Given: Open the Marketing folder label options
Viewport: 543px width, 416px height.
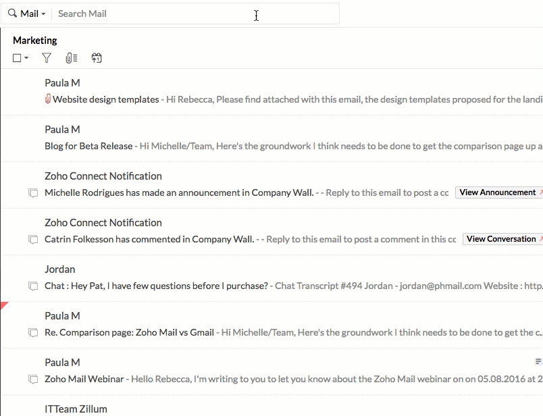Looking at the screenshot, I should 35,41.
